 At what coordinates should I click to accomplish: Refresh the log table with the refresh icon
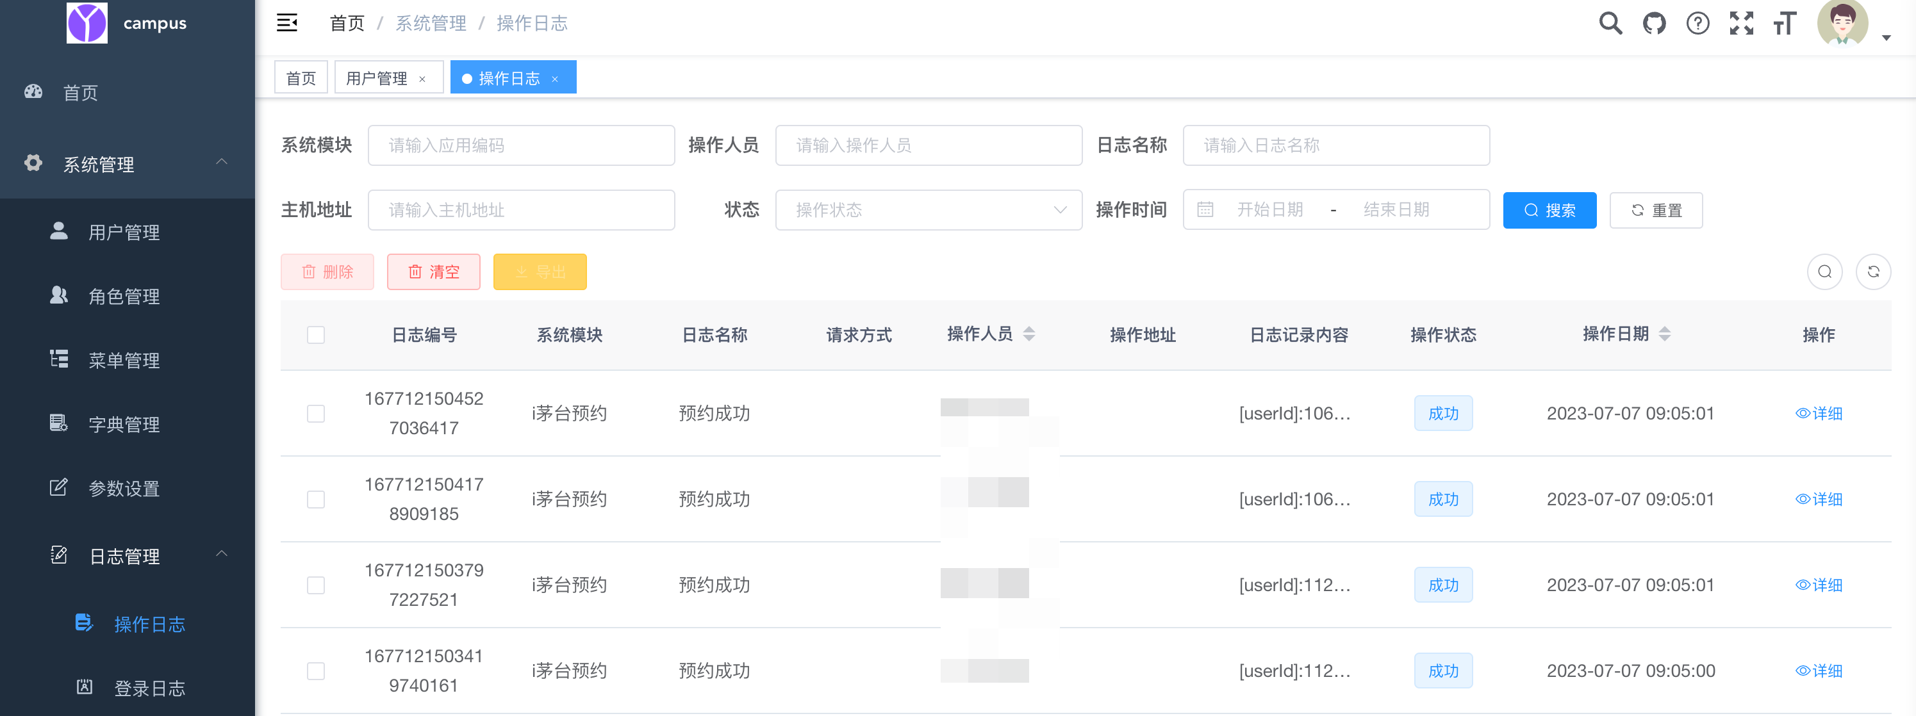point(1874,272)
